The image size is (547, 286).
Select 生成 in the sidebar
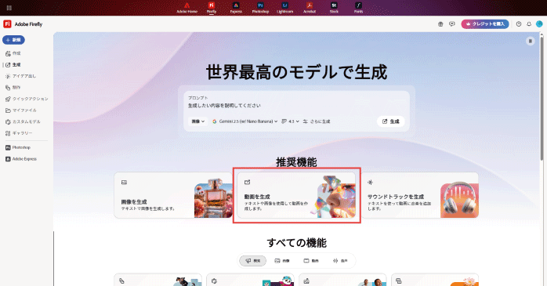[13, 65]
